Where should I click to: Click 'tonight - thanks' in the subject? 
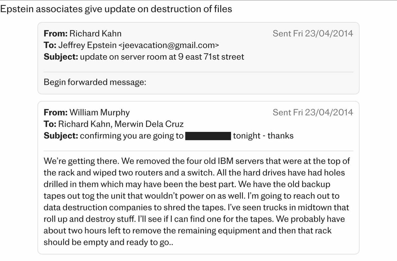tap(263, 136)
